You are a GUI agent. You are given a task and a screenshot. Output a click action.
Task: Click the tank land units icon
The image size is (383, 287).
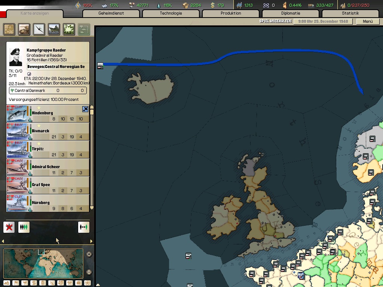pos(24,29)
